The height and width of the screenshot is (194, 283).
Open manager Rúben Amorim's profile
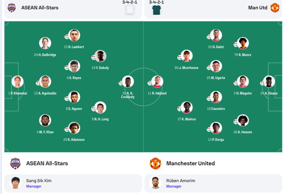pyautogui.click(x=156, y=183)
